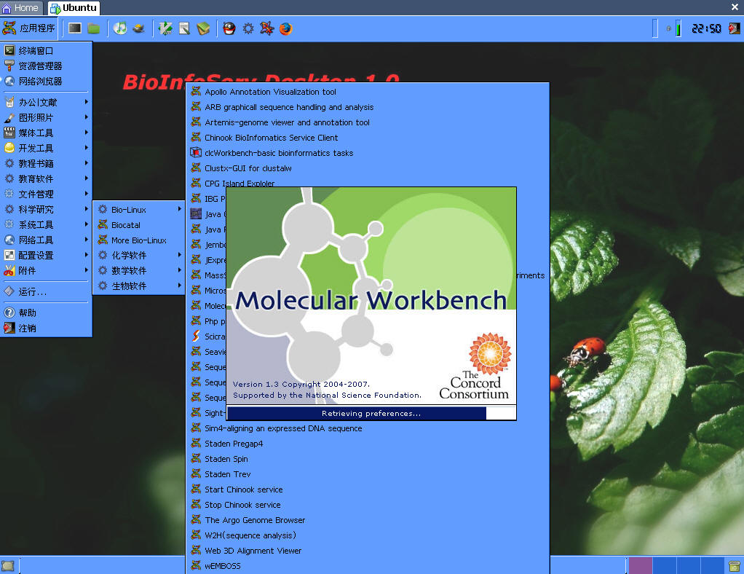Launch the QQ penguin messenger icon
Image resolution: width=744 pixels, height=574 pixels.
[229, 28]
